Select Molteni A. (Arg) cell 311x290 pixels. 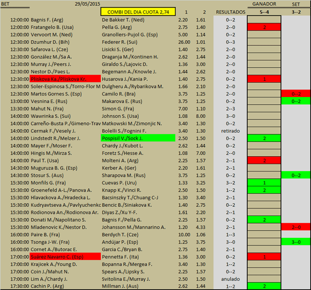(x=120, y=161)
